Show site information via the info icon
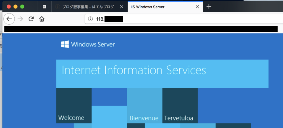This screenshot has width=283, height=128. (x=90, y=19)
